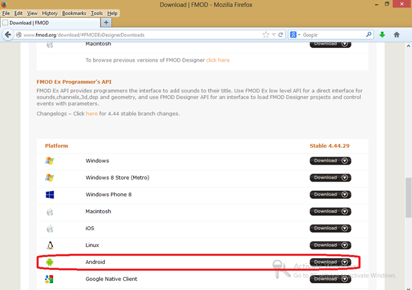Click the address bar URL field

(x=142, y=35)
